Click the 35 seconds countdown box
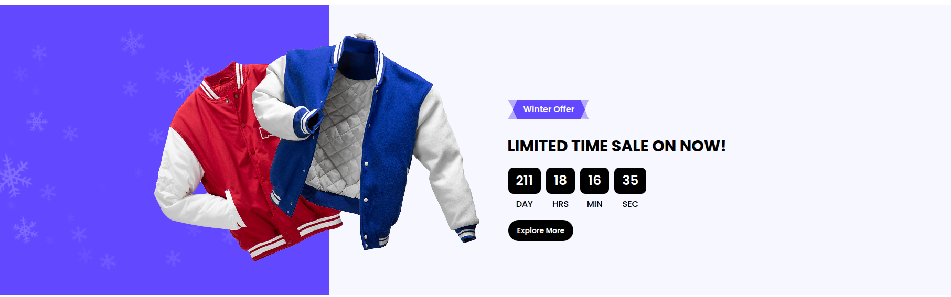951x297 pixels. (x=630, y=181)
